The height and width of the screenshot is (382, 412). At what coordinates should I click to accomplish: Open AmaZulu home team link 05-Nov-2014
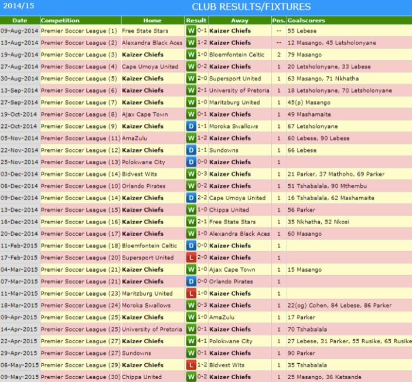click(x=135, y=138)
